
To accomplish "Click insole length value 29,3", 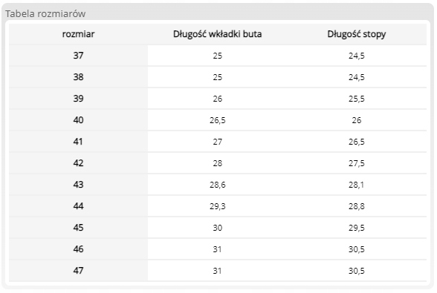I will [x=217, y=206].
